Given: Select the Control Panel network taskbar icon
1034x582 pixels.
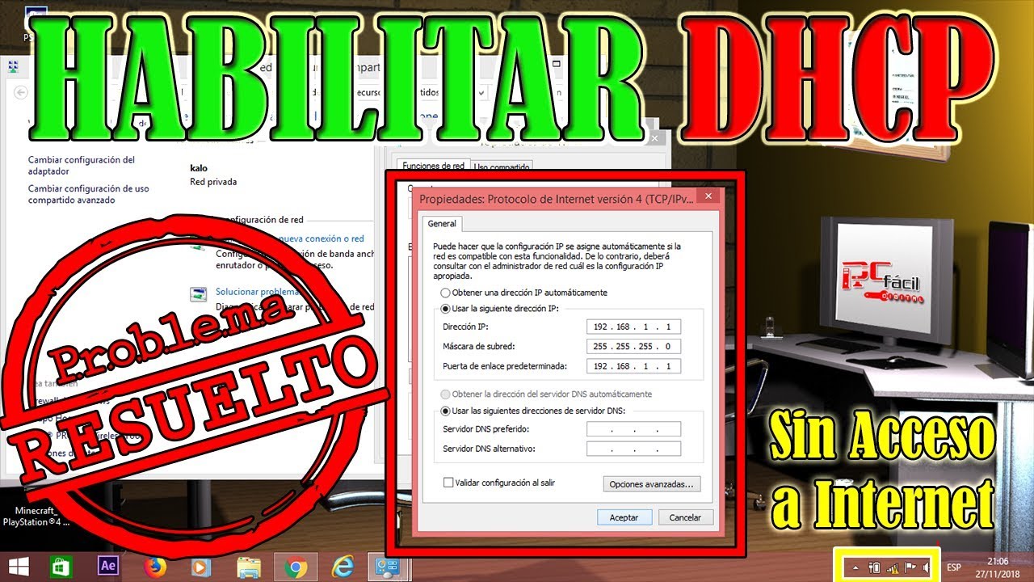Looking at the screenshot, I should pos(389,567).
